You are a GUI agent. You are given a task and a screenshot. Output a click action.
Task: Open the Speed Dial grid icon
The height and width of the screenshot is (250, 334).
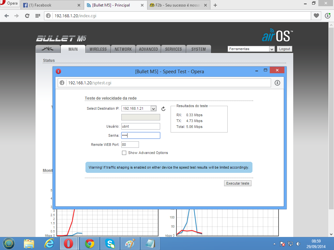(38, 16)
